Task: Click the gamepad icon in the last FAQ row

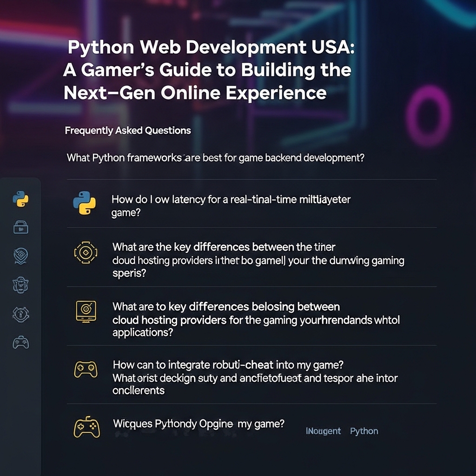Action: 86,428
